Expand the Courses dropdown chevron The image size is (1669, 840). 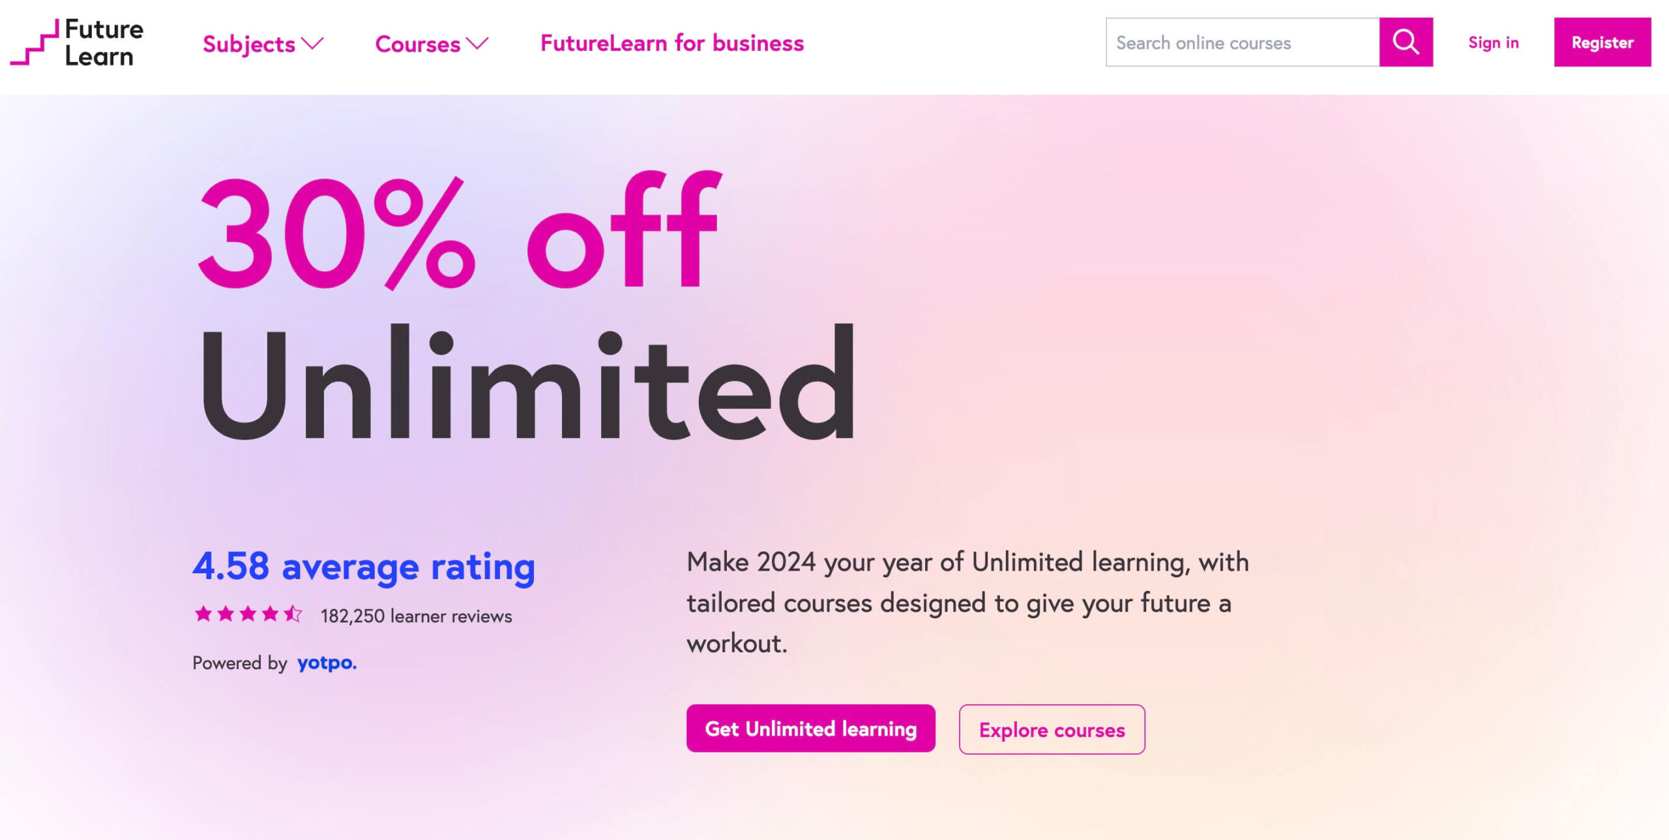tap(478, 44)
